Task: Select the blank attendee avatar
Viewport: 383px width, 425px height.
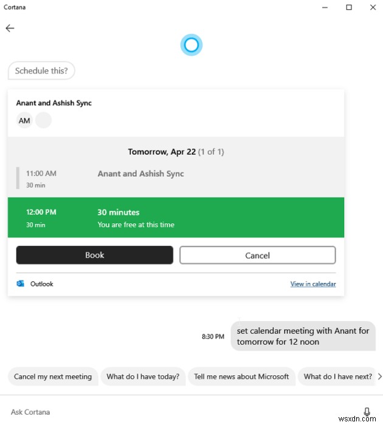Action: [x=43, y=120]
